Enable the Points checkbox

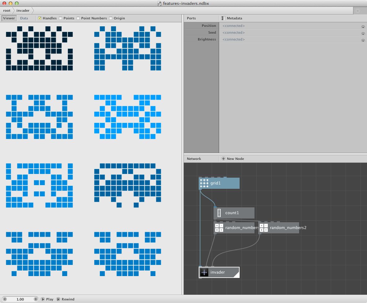[60, 18]
